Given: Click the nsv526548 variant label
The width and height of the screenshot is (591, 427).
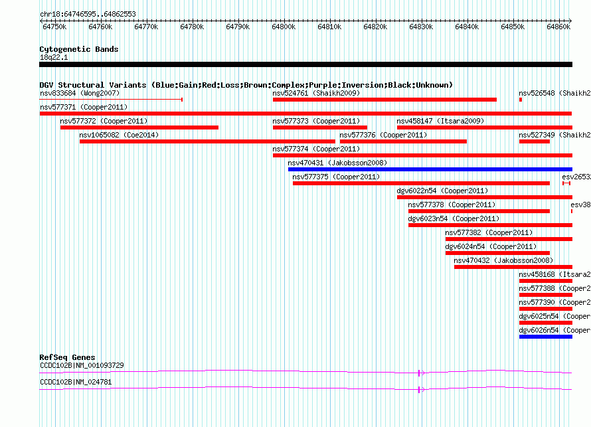Looking at the screenshot, I should [x=554, y=93].
